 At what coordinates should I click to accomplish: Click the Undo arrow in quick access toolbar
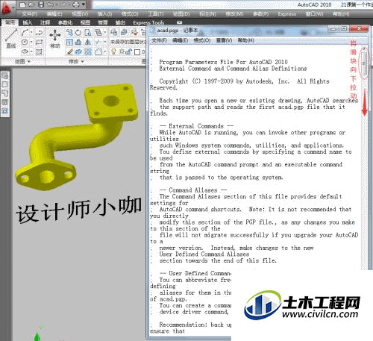pos(50,4)
